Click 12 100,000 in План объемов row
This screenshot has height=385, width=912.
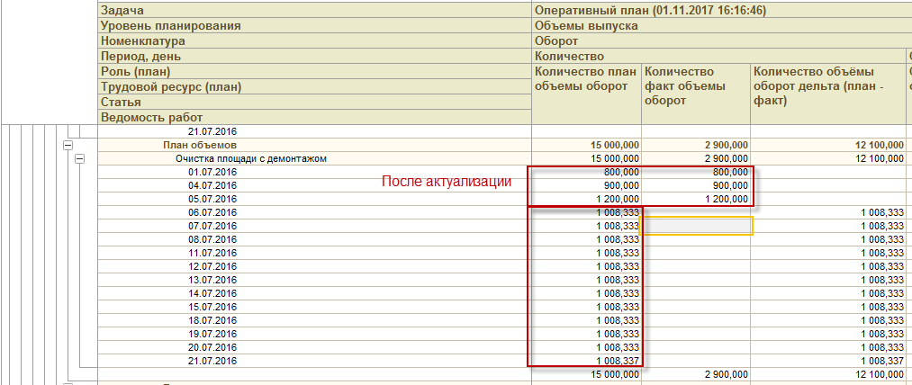880,145
